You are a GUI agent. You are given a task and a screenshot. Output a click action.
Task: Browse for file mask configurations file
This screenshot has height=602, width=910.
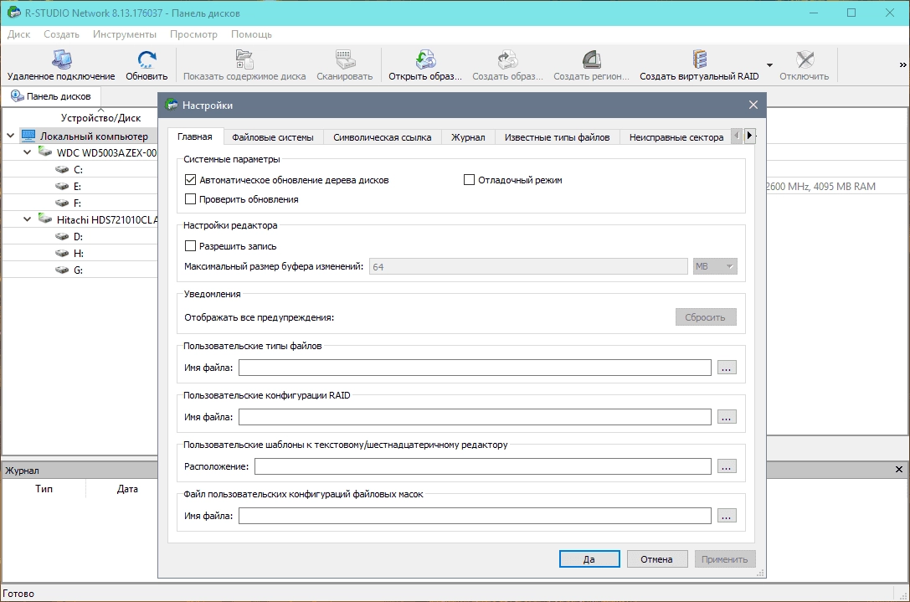click(x=727, y=516)
